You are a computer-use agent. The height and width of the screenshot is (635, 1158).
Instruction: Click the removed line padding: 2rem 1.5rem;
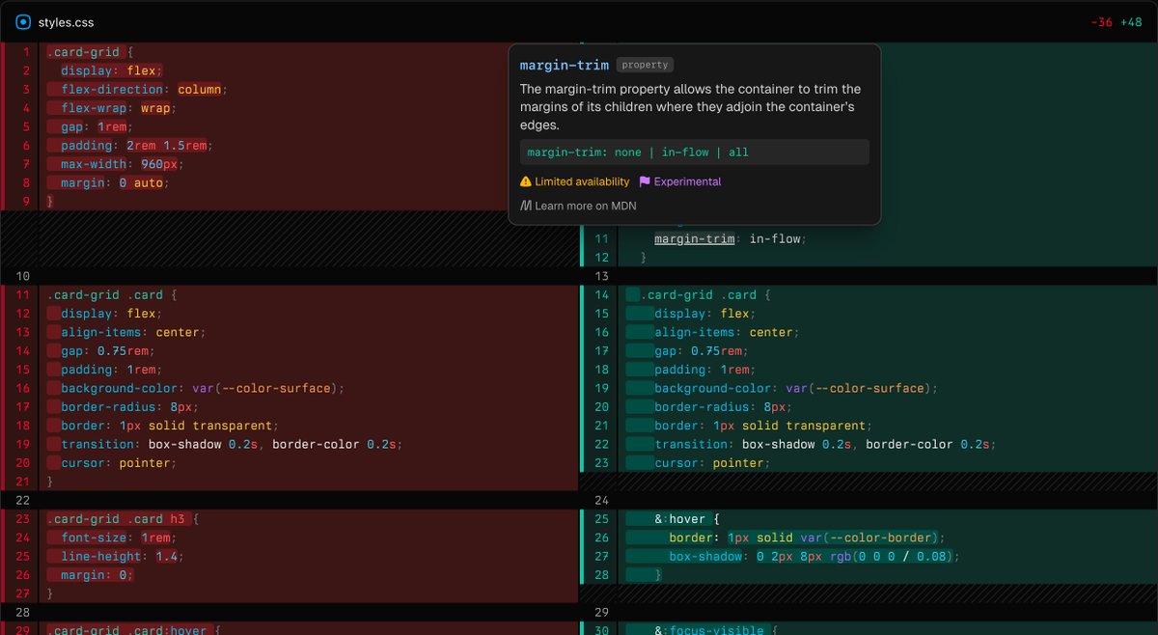tap(136, 145)
